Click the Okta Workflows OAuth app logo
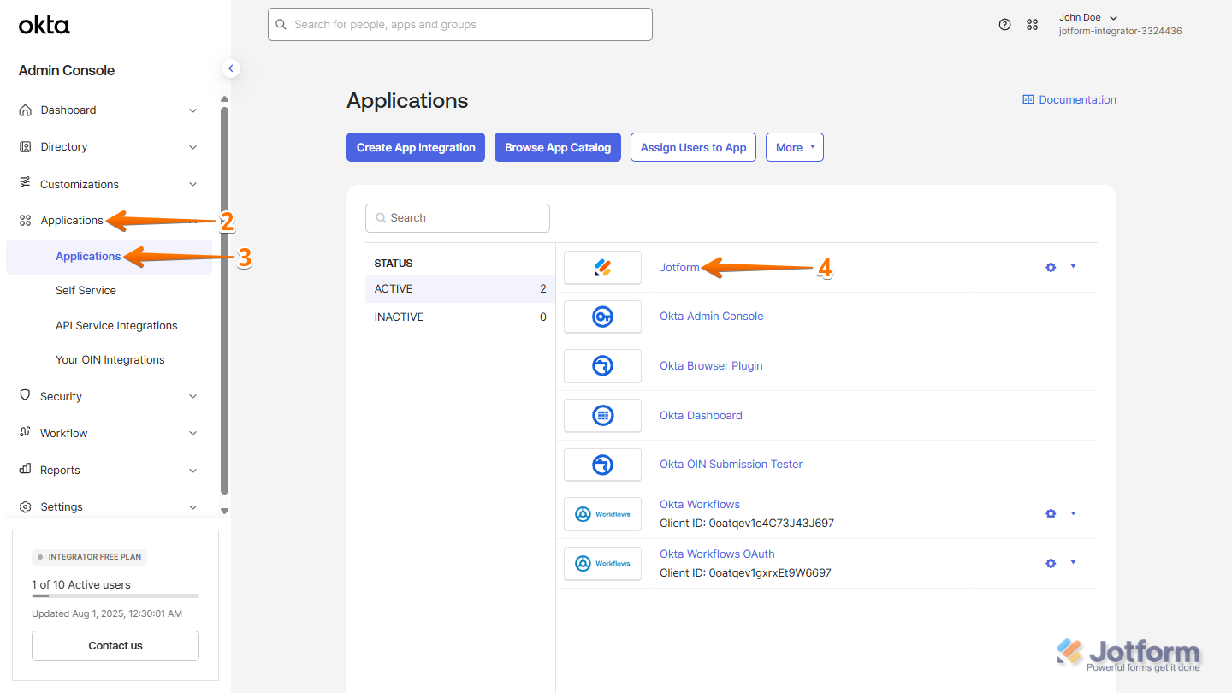Viewport: 1232px width, 693px height. tap(602, 563)
